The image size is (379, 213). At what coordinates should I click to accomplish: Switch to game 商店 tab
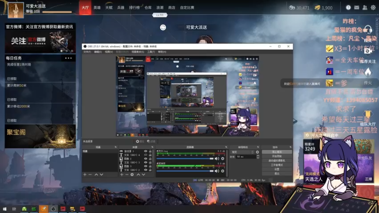click(x=171, y=8)
